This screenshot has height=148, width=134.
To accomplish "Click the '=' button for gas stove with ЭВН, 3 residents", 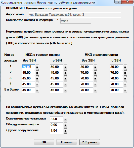I will [65, 79].
